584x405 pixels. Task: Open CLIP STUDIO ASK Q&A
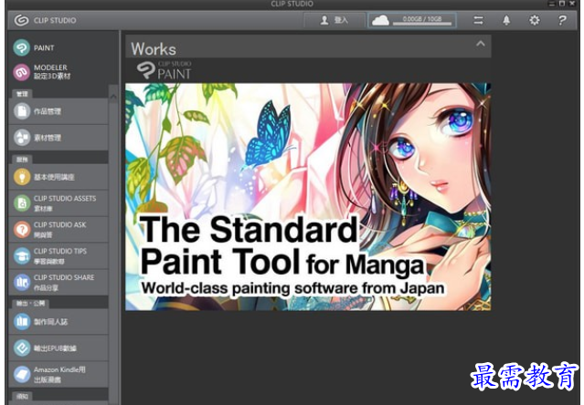58,230
